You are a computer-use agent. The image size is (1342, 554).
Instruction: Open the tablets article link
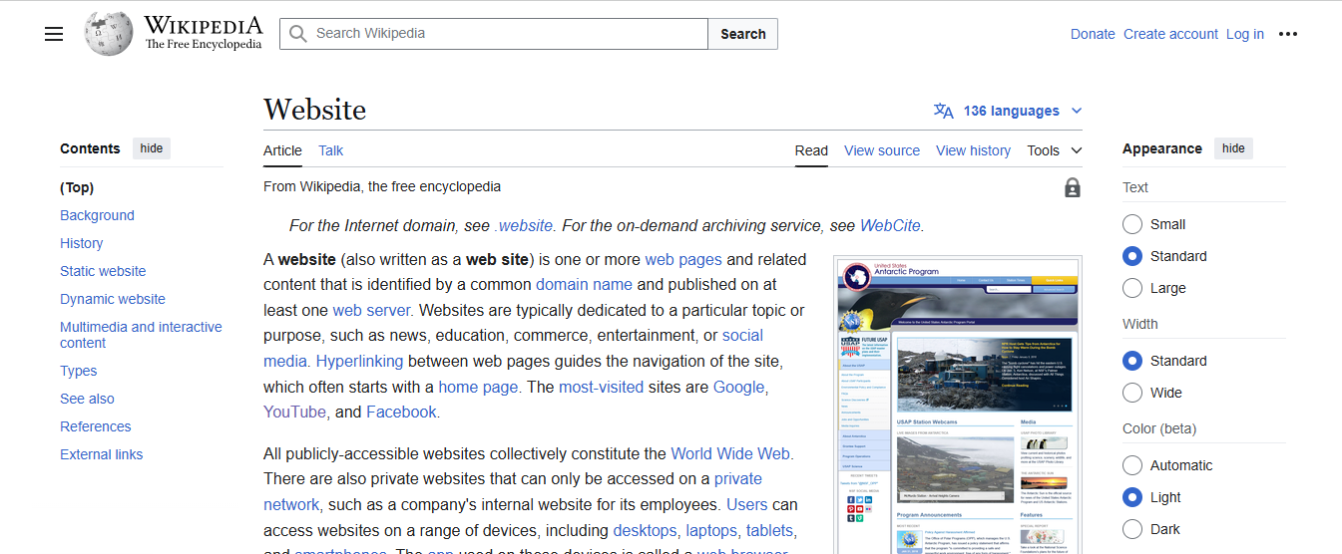pos(769,531)
